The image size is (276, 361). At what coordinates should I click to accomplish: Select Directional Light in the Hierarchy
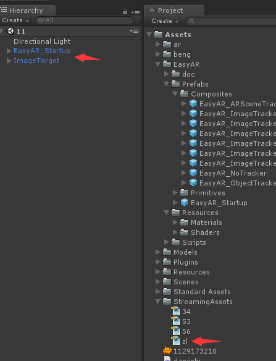pos(42,41)
